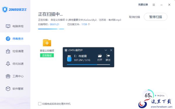Click the 自定义扫描项 folder icon
The image size is (175, 109).
point(47,43)
